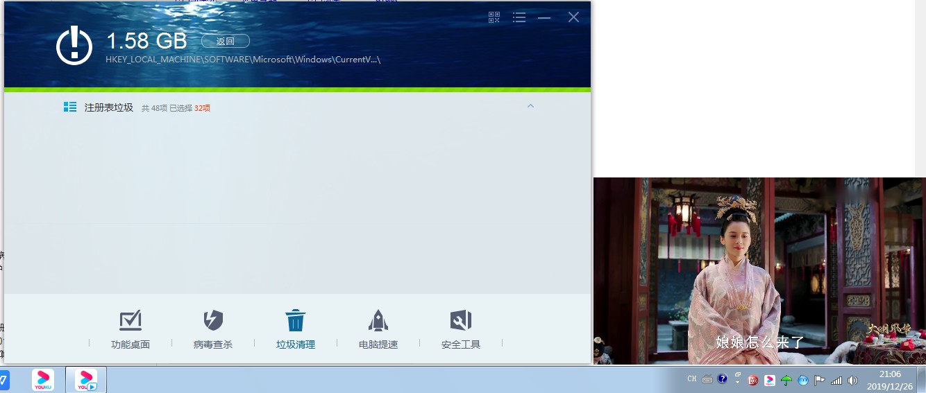Click the green umbrella tray icon
926x393 pixels.
786,380
